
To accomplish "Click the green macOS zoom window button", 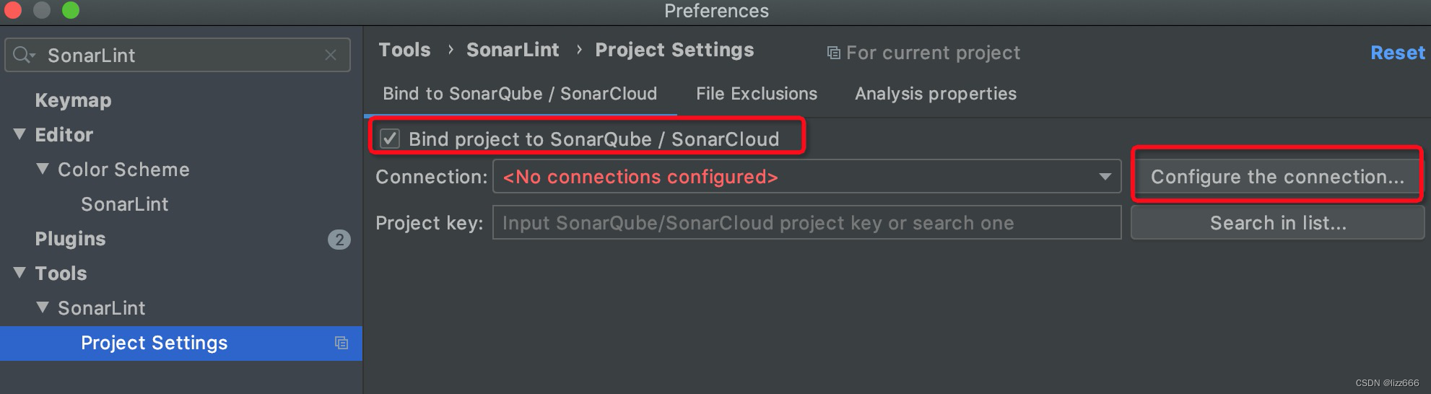I will point(70,10).
